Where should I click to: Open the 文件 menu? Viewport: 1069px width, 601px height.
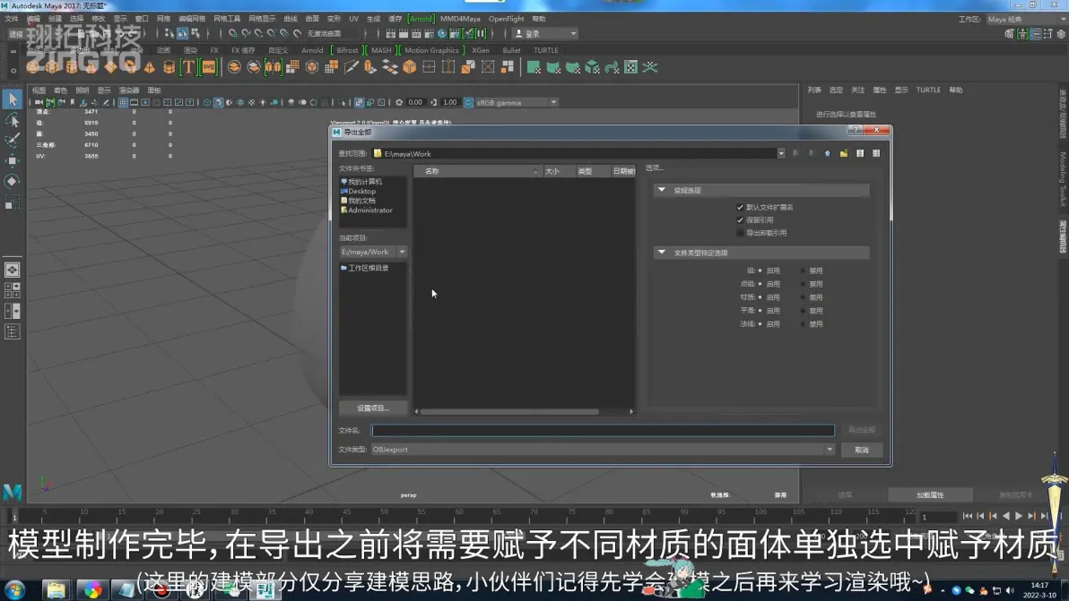coord(12,19)
